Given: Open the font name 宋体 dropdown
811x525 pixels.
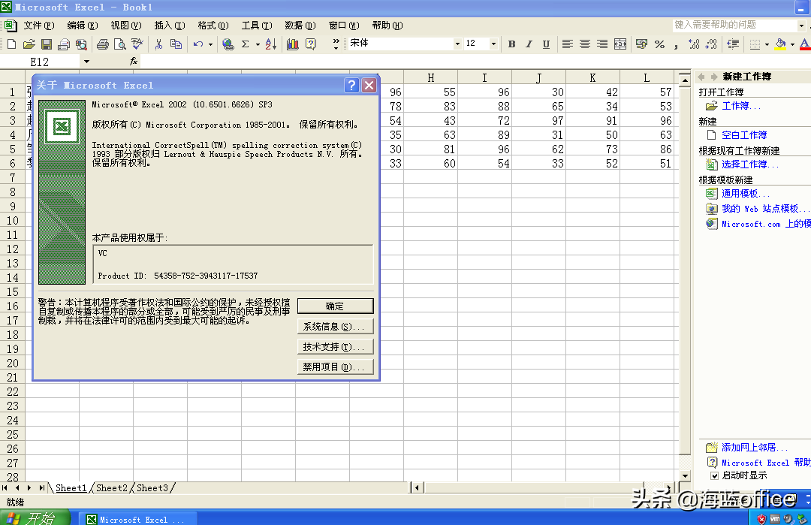Looking at the screenshot, I should (x=457, y=44).
